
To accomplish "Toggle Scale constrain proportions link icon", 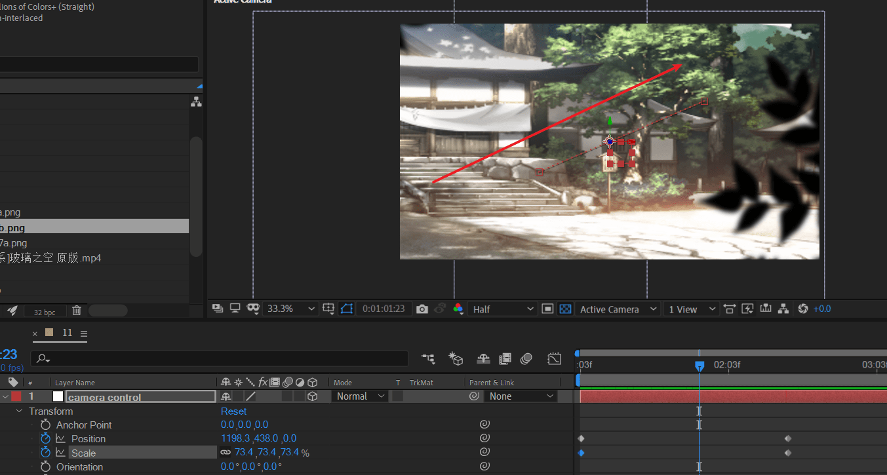I will (x=226, y=452).
